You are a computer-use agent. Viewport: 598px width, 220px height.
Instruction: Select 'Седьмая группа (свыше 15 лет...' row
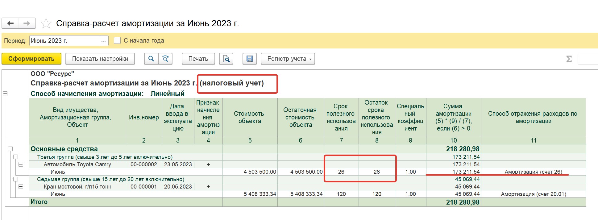point(110,179)
